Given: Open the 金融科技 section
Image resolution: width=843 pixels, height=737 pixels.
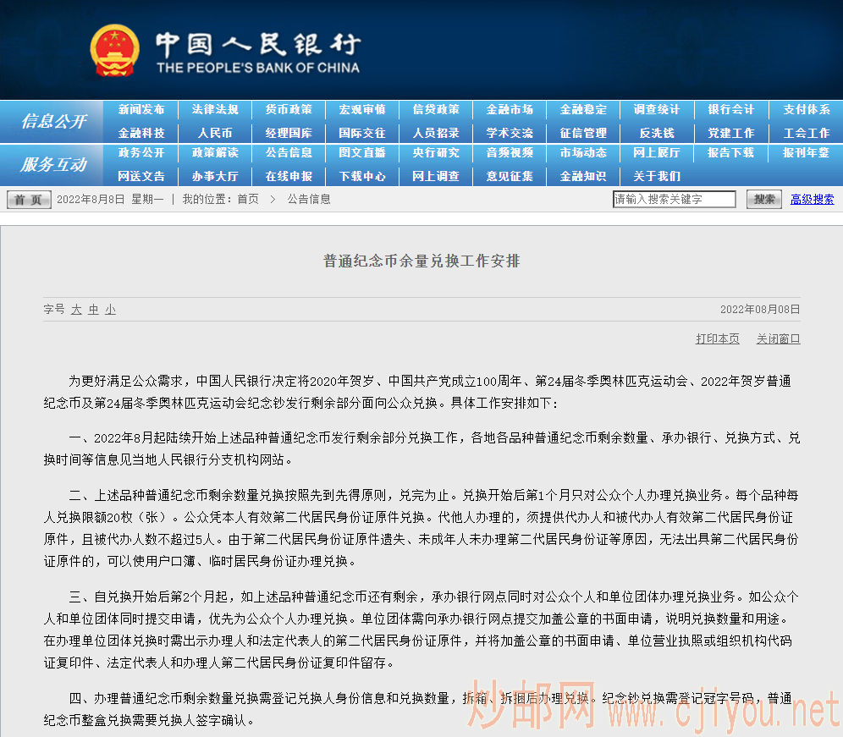Looking at the screenshot, I should click(x=142, y=132).
